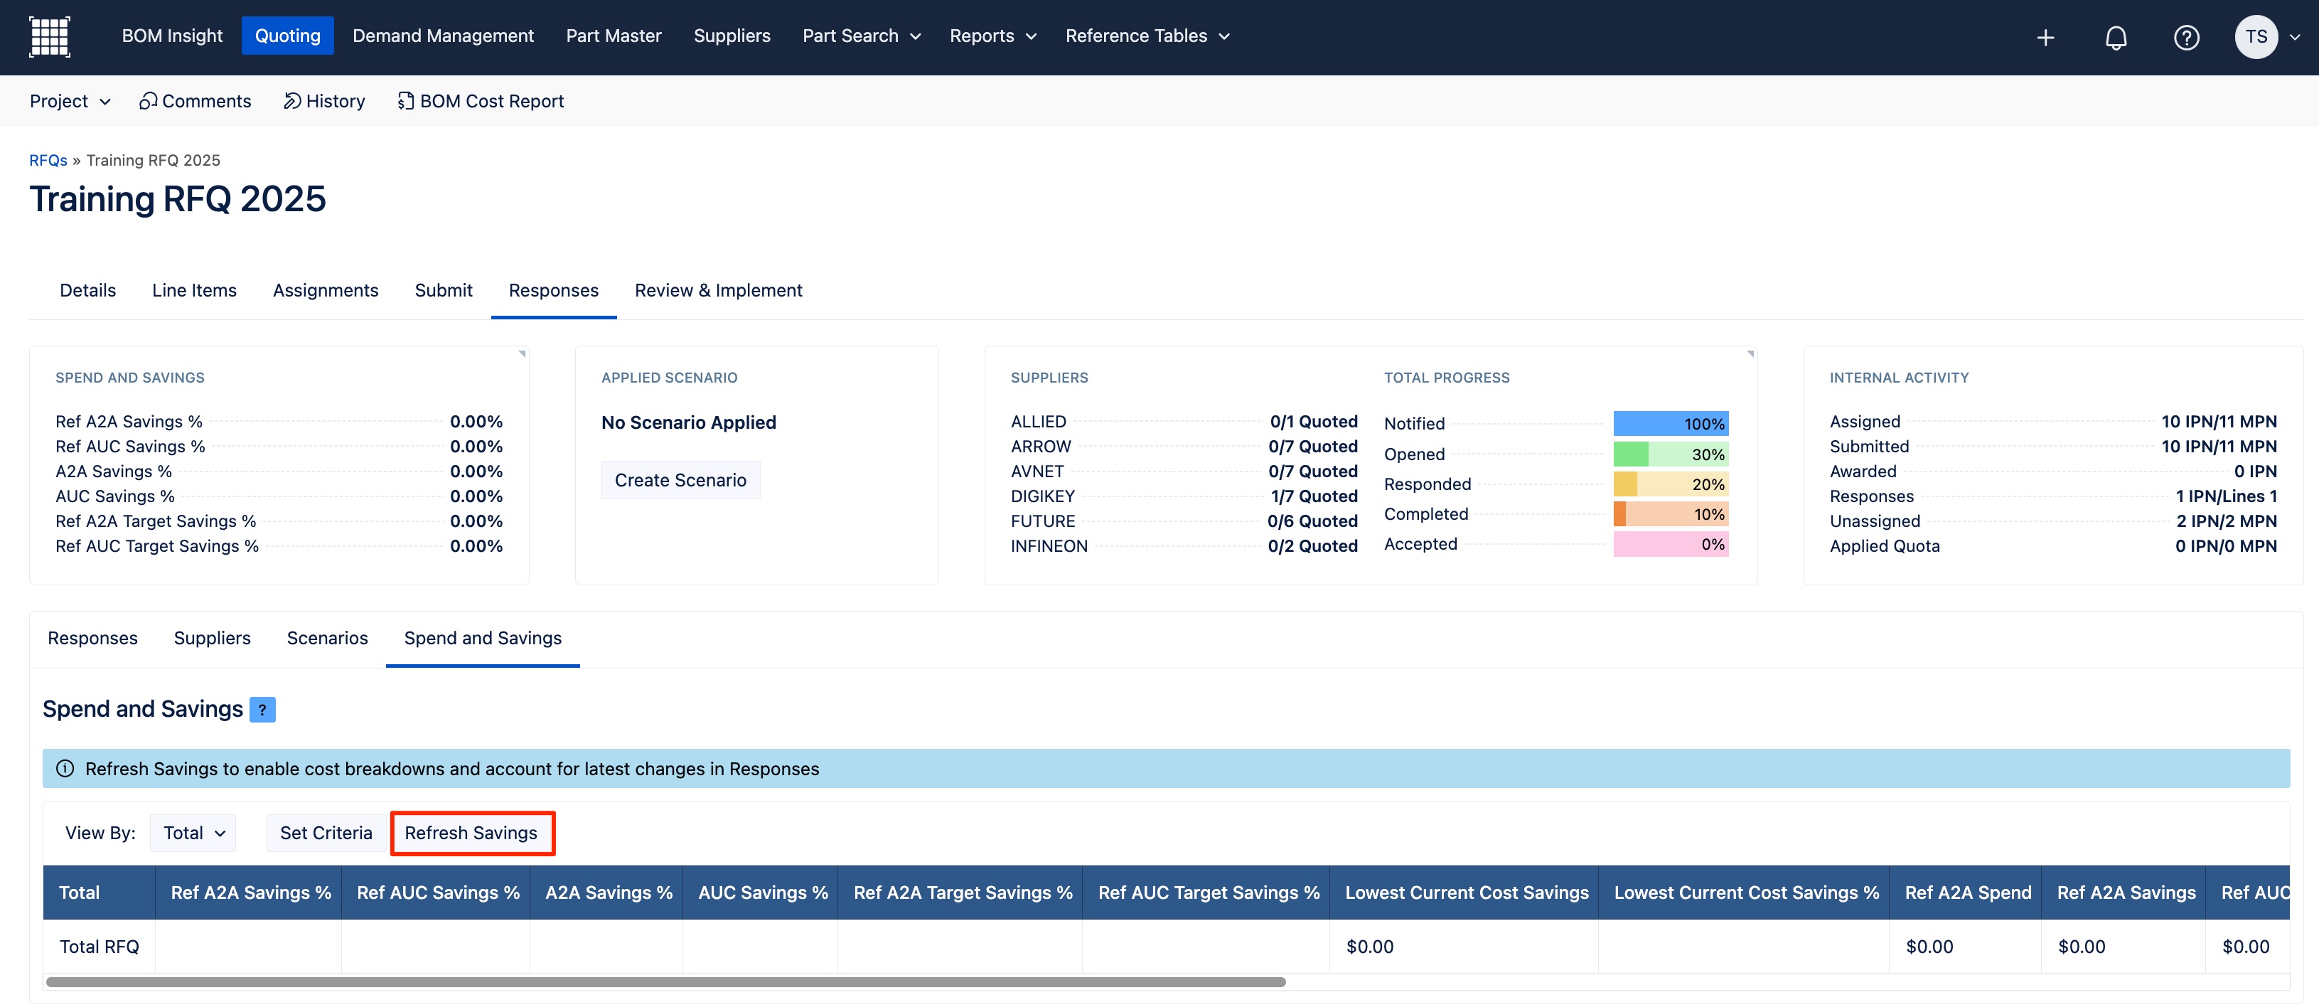Click the Notified 100% progress bar
This screenshot has height=1007, width=2319.
tap(1670, 423)
